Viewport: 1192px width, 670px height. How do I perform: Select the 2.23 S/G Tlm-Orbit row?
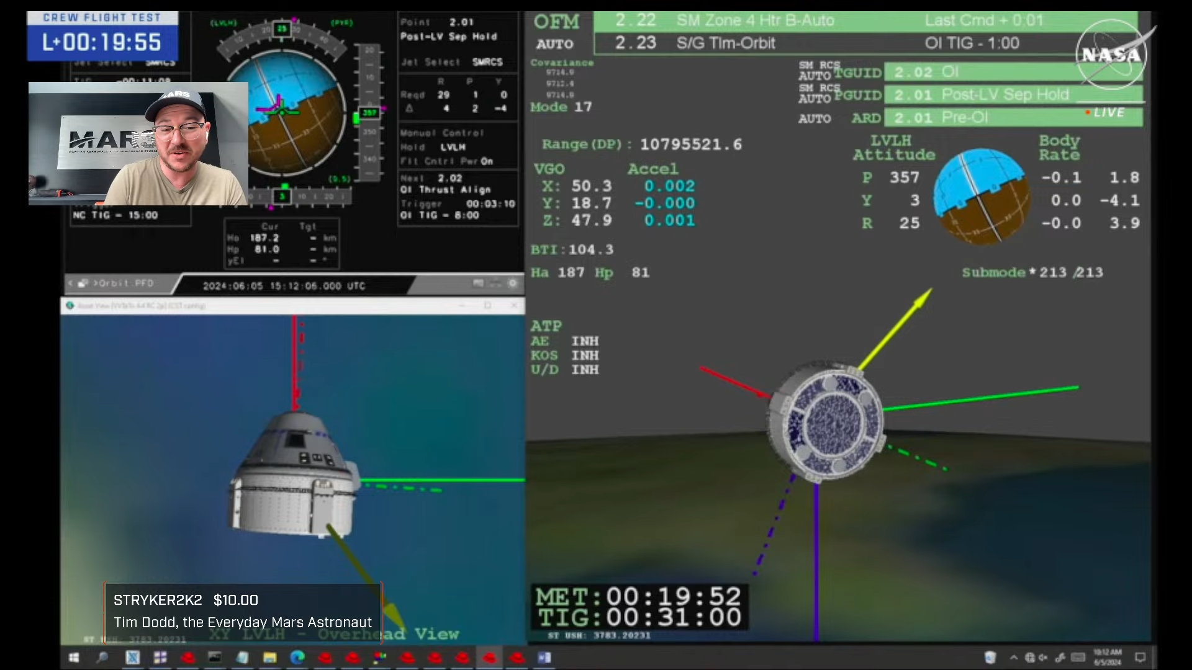[865, 43]
